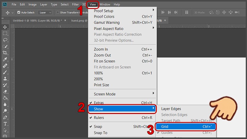The image size is (247, 139).
Task: Pick the Lasso tool
Action: pyautogui.click(x=5, y=40)
